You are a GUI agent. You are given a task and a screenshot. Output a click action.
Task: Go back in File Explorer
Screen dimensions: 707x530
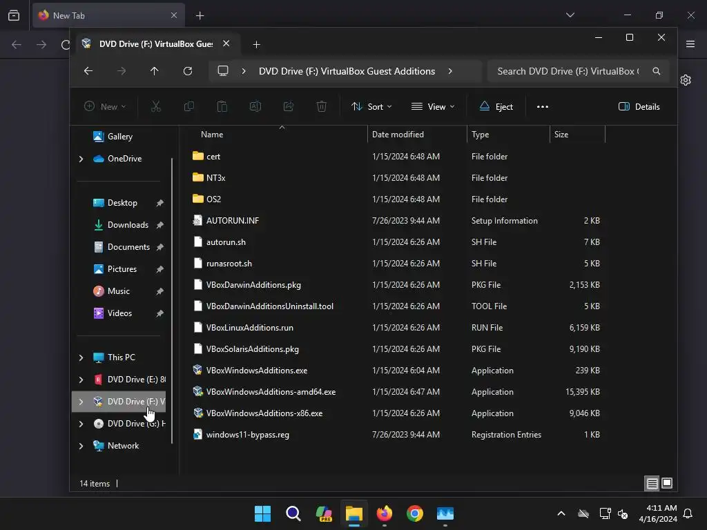tap(88, 71)
